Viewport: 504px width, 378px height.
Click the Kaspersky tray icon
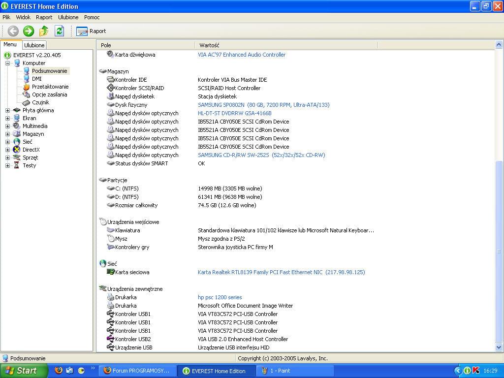476,371
